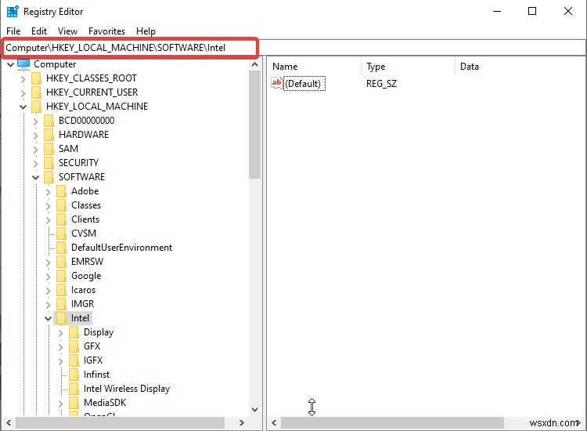Click tree pane horizontal scroll left arrow

[x=9, y=422]
